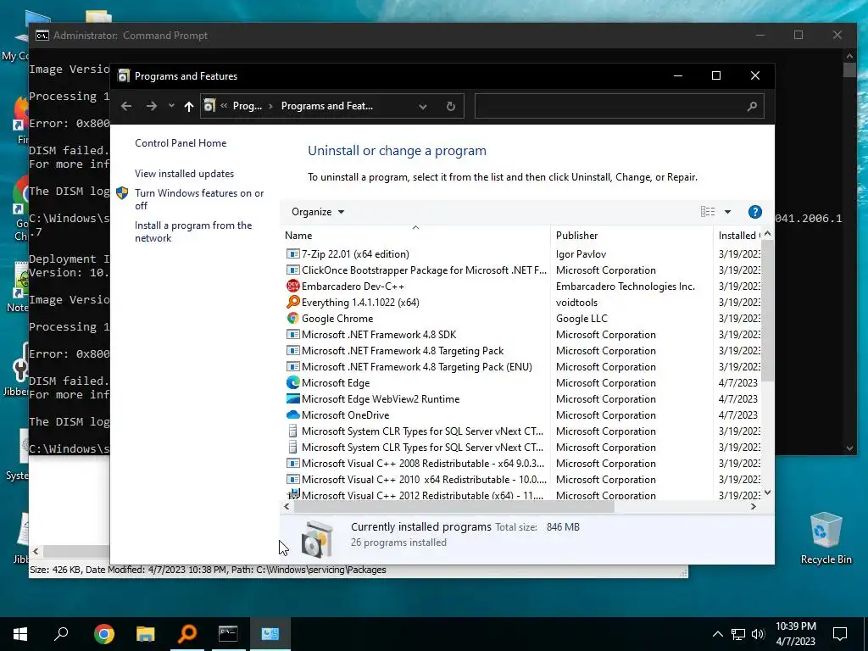This screenshot has height=651, width=868.
Task: Refresh the Programs and Features address bar
Action: pos(451,106)
